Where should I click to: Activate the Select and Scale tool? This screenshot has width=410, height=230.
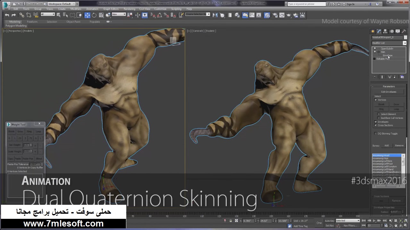coord(101,15)
